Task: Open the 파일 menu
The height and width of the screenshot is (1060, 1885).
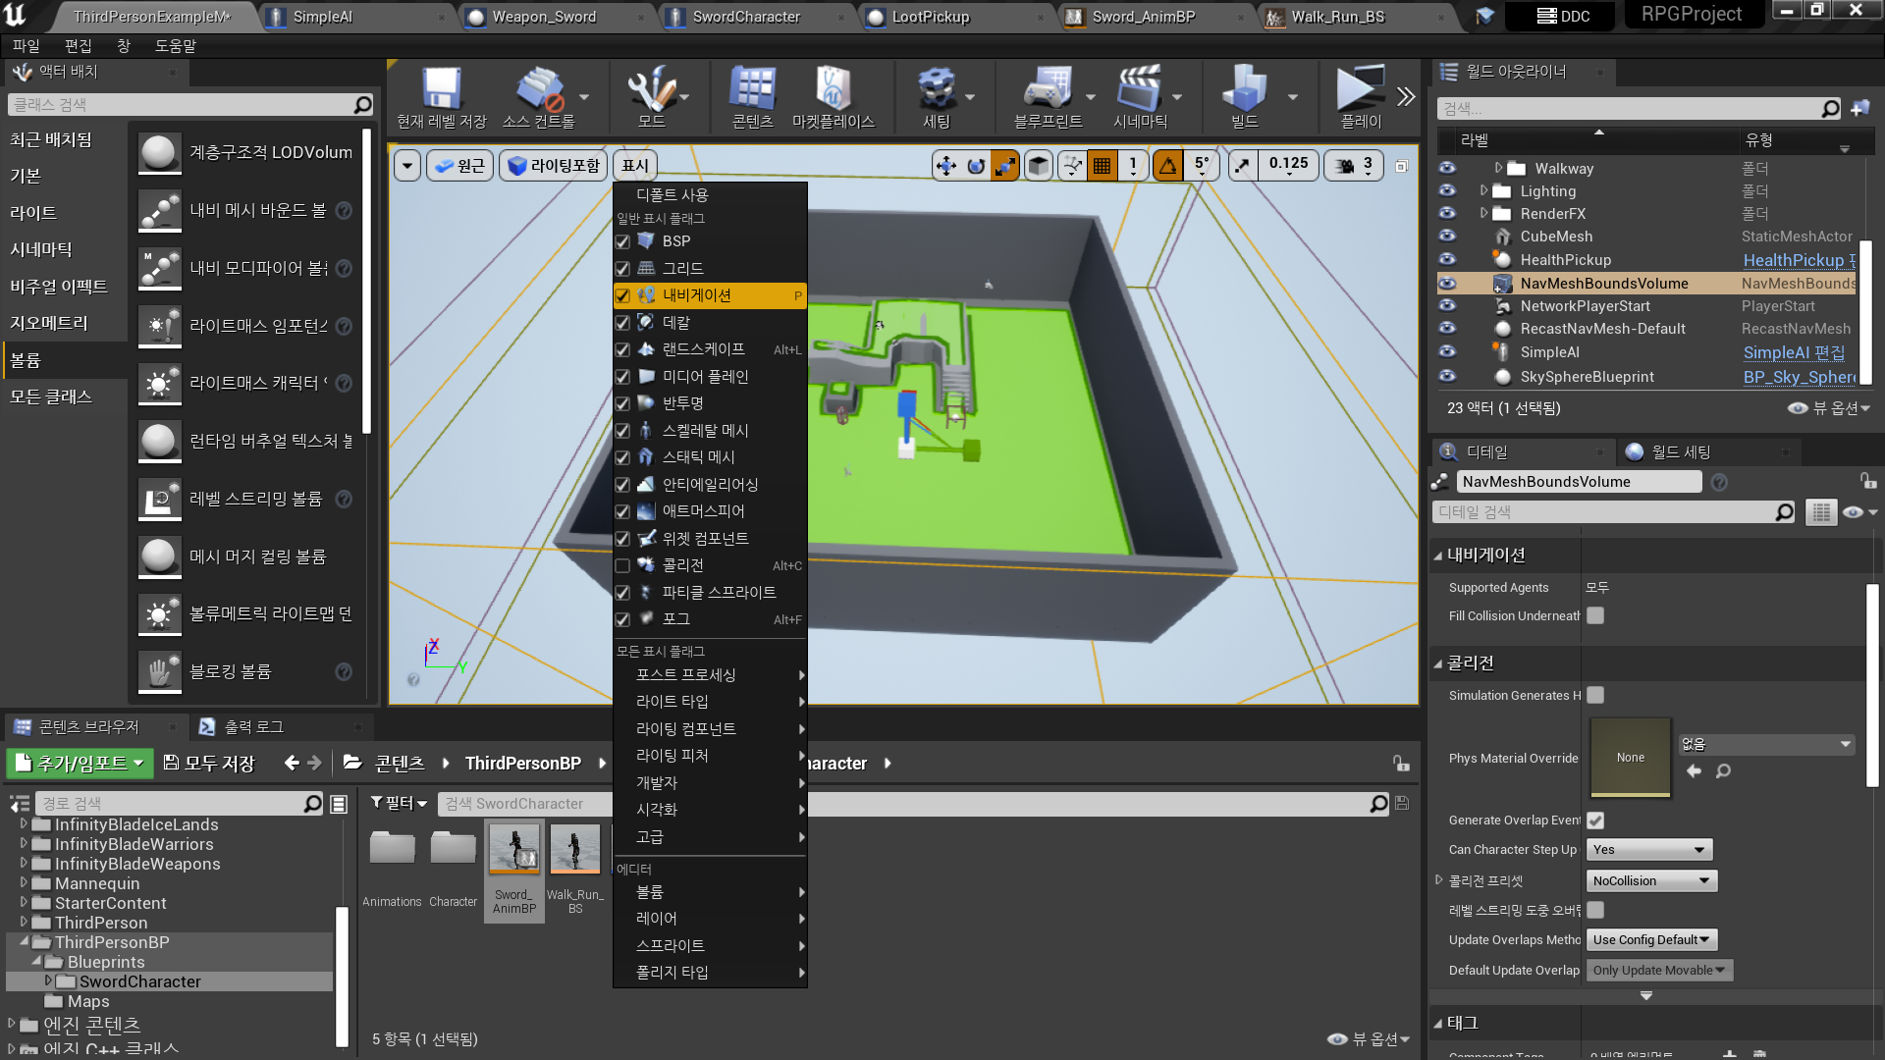Action: click(x=25, y=45)
